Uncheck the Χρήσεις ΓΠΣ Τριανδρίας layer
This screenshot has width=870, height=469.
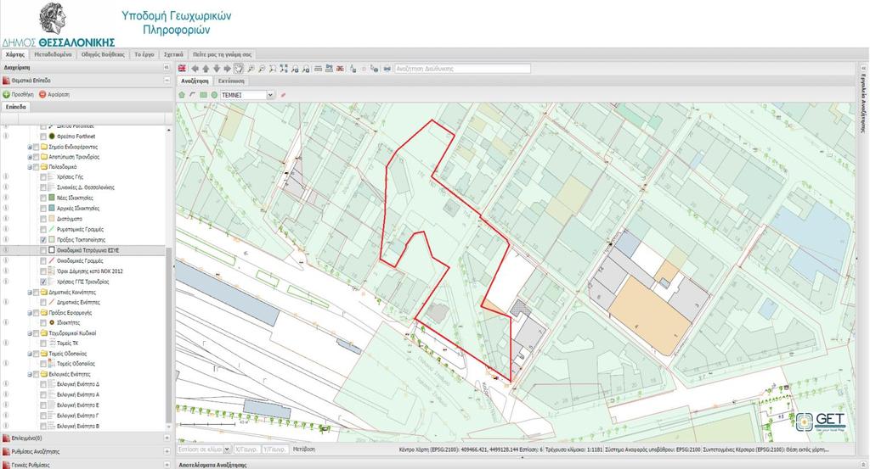point(43,282)
